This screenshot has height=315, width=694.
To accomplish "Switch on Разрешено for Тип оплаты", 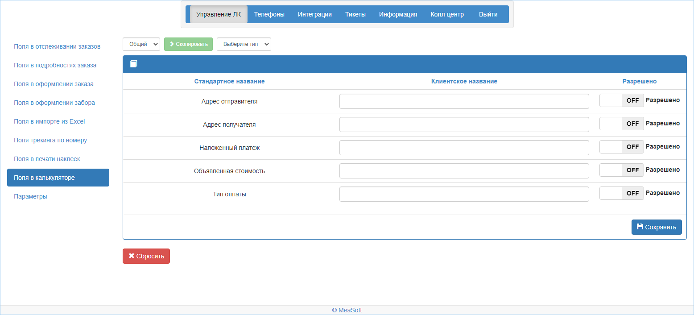I will [622, 193].
